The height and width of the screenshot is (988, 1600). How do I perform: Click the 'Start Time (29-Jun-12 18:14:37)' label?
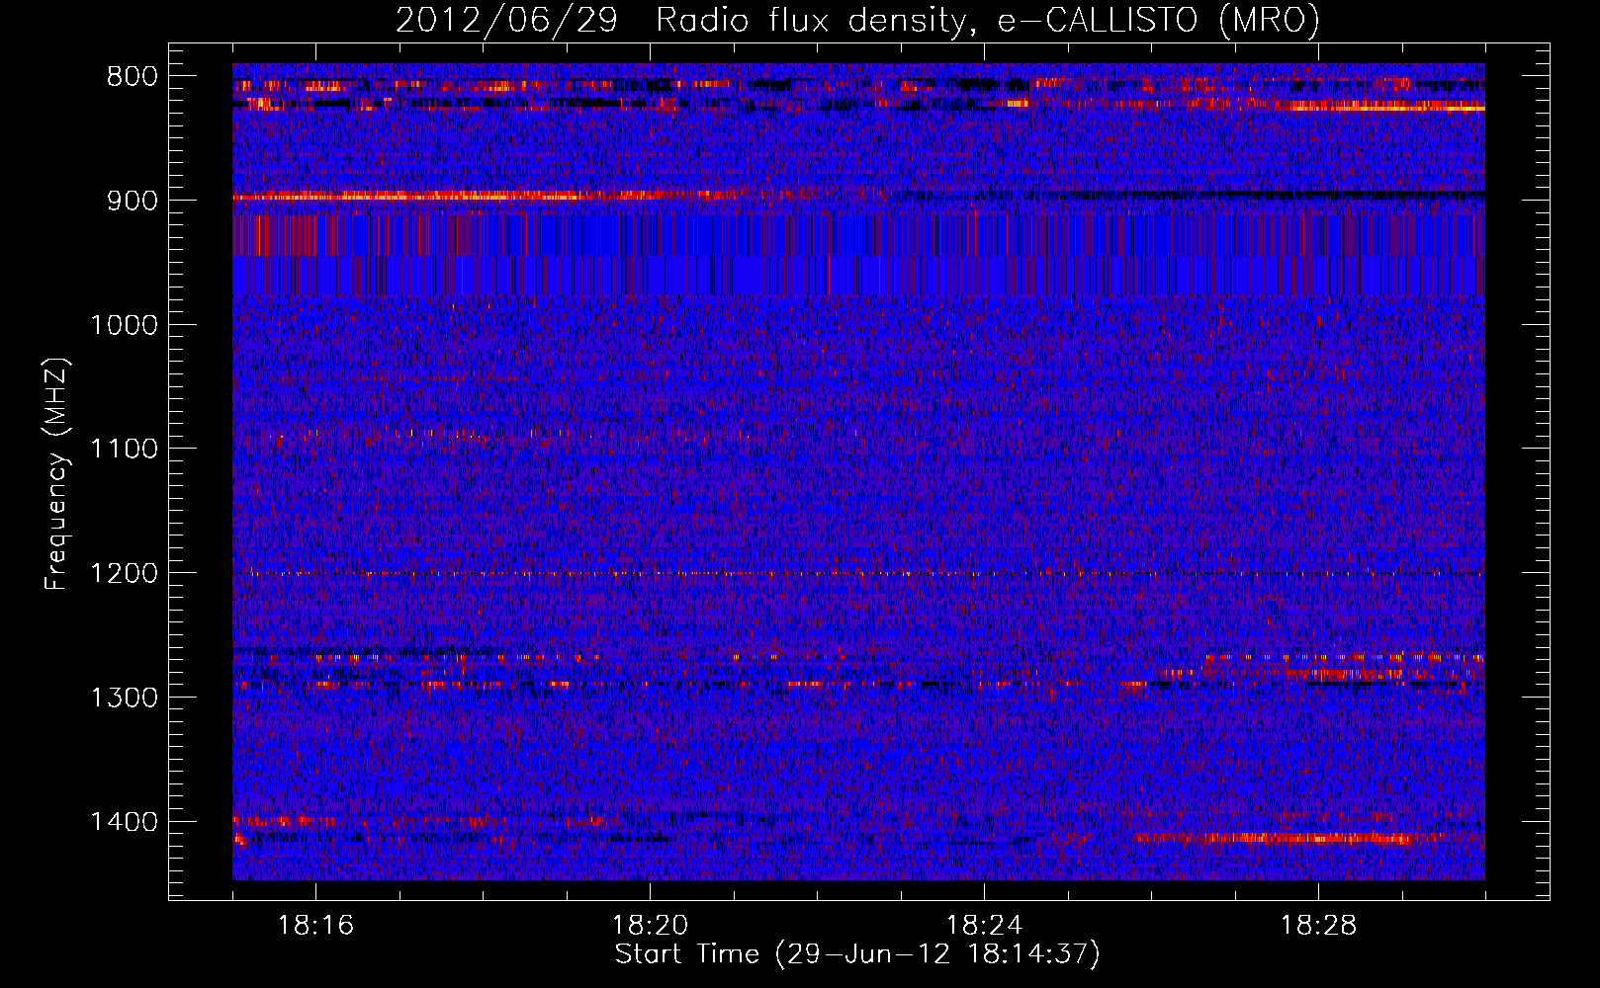(x=857, y=954)
